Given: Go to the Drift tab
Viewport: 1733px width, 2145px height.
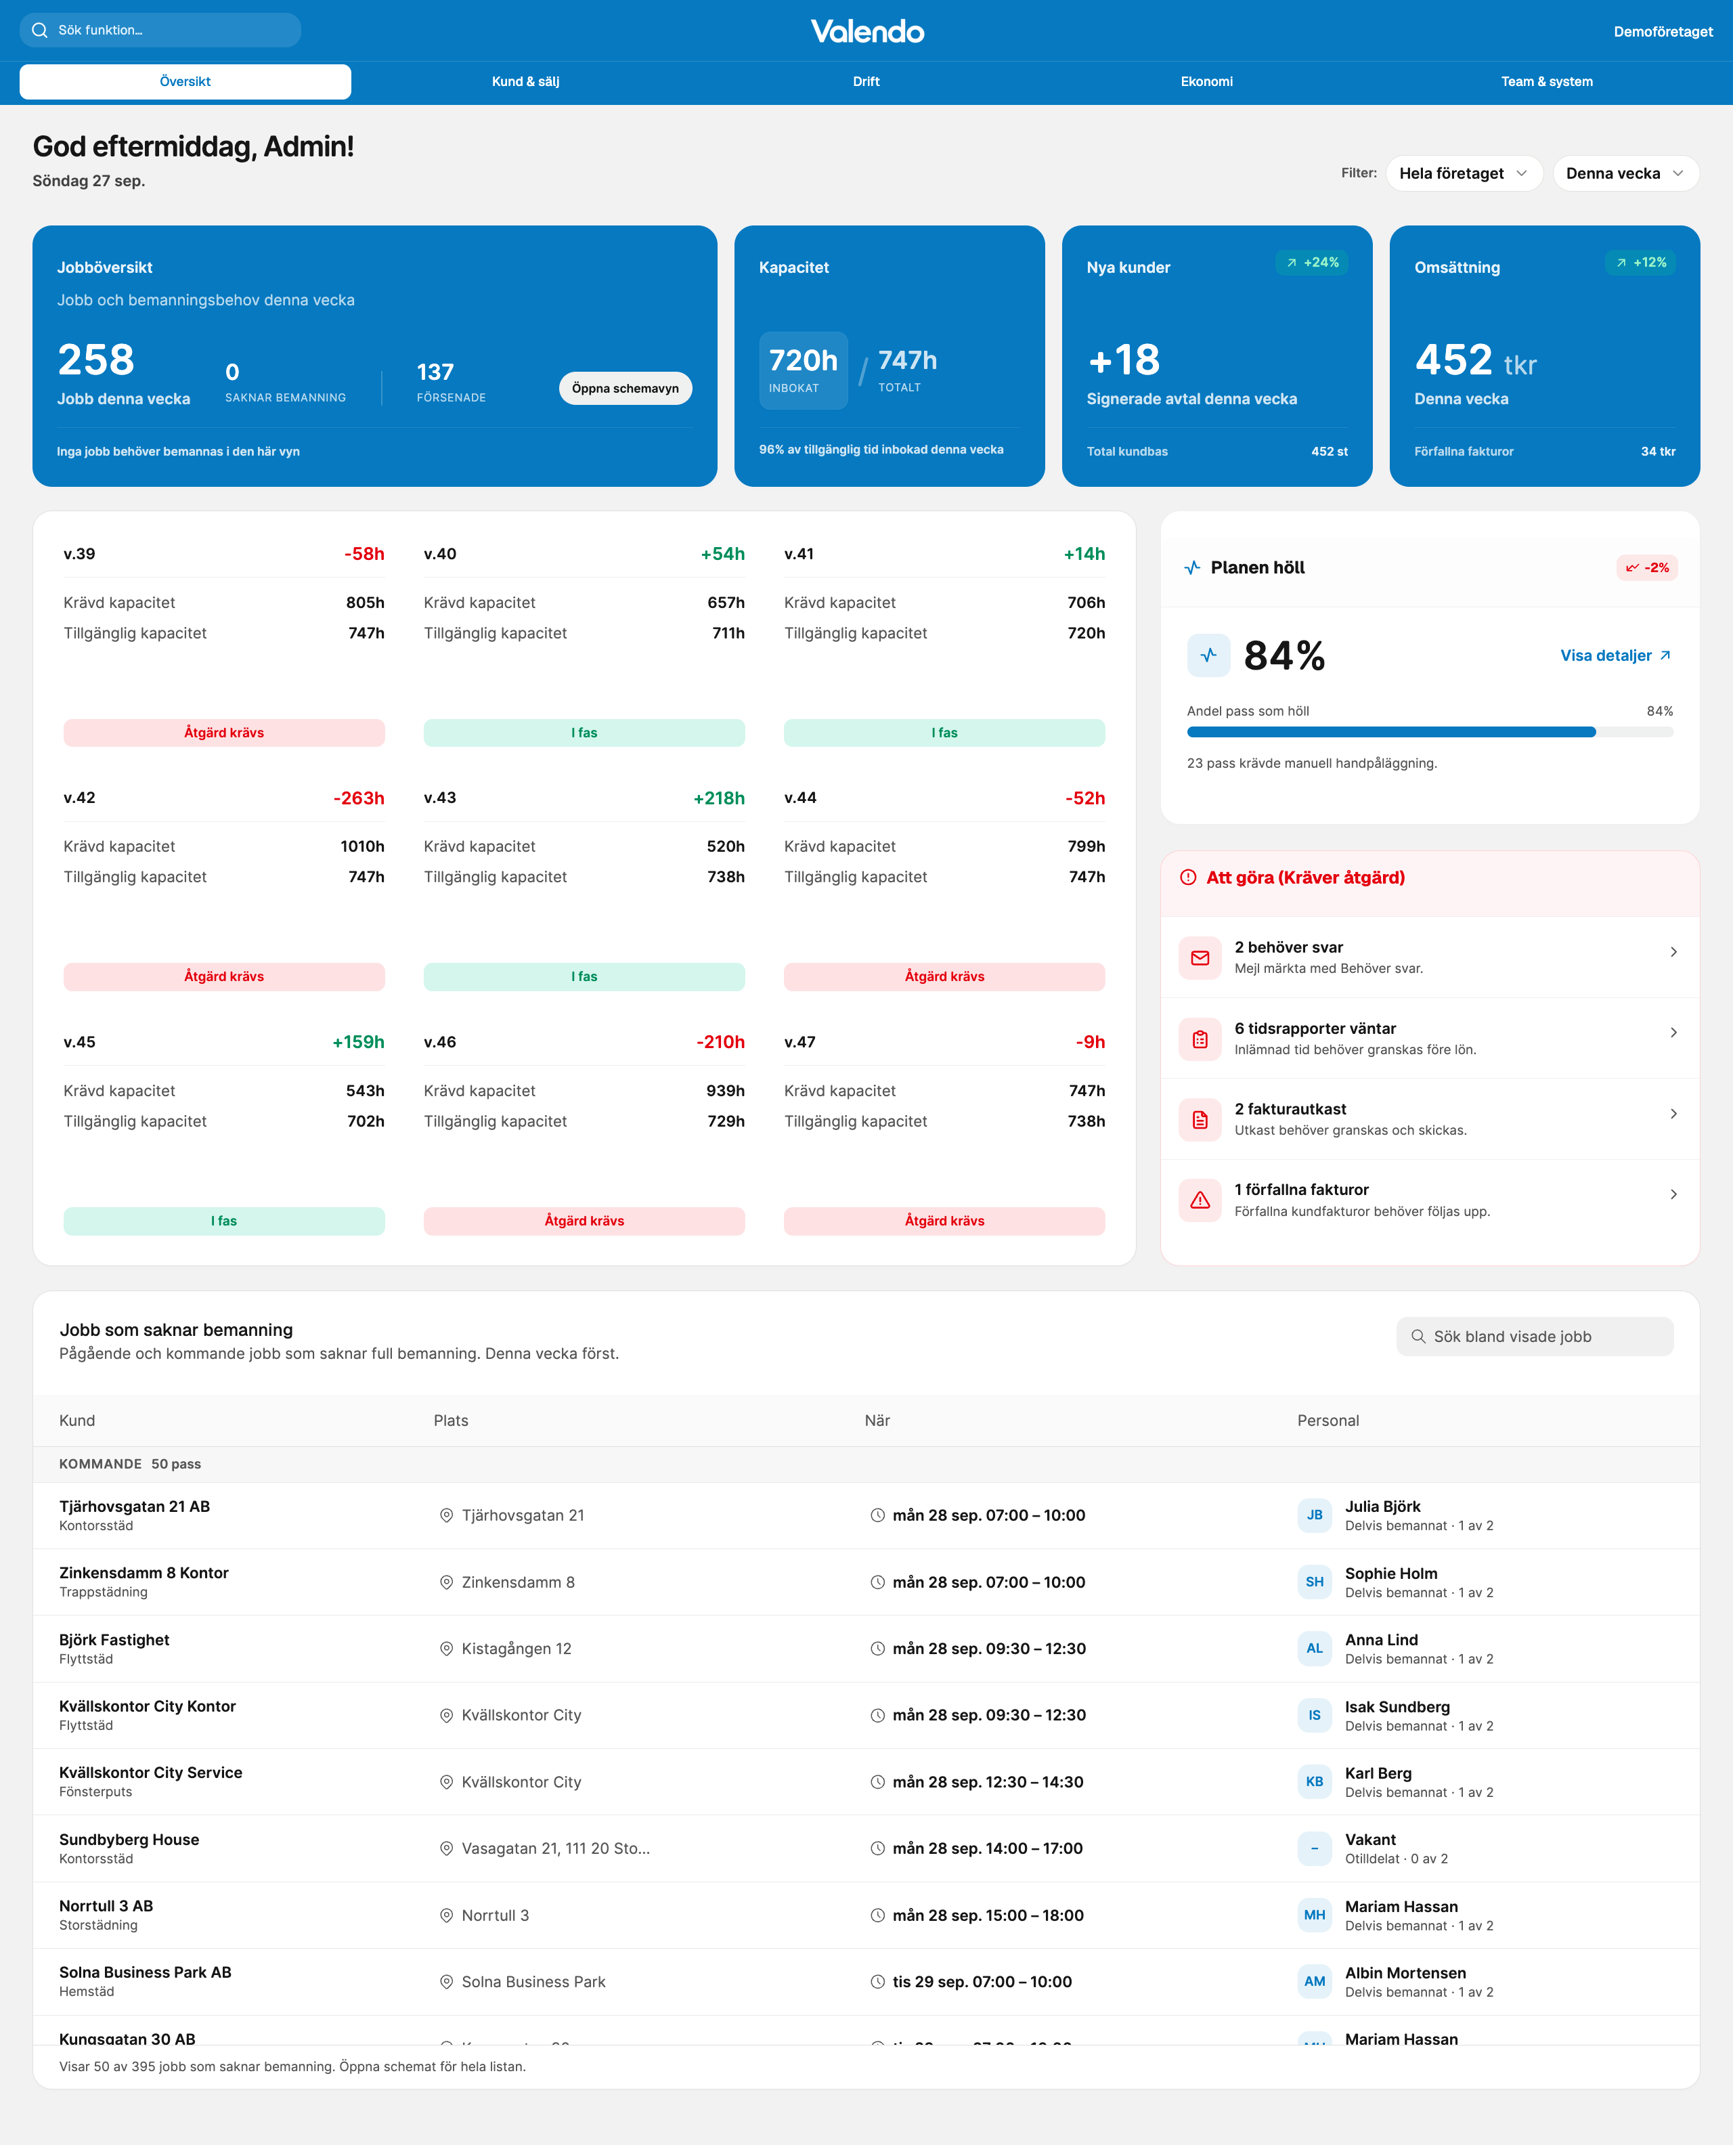Looking at the screenshot, I should tap(866, 82).
